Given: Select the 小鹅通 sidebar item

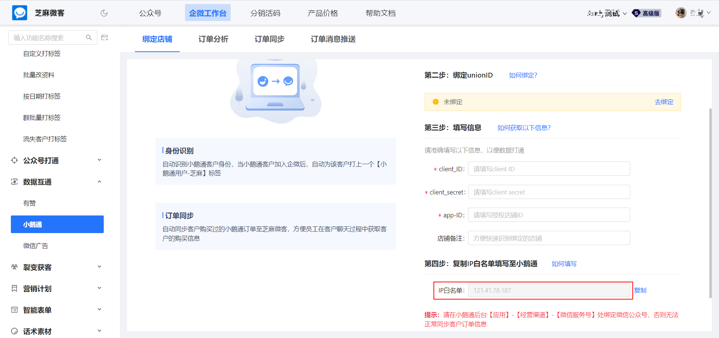Looking at the screenshot, I should click(57, 224).
